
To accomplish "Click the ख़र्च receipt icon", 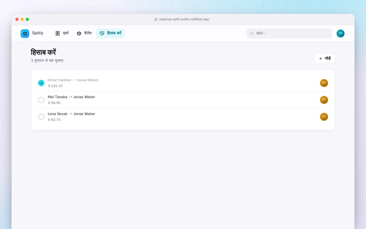I will tap(57, 33).
